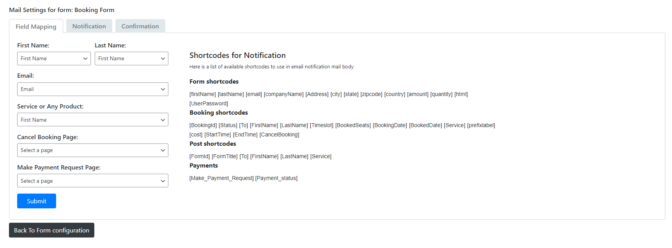Select the [Payment_status] shortcode
672x248 pixels.
tap(276, 178)
